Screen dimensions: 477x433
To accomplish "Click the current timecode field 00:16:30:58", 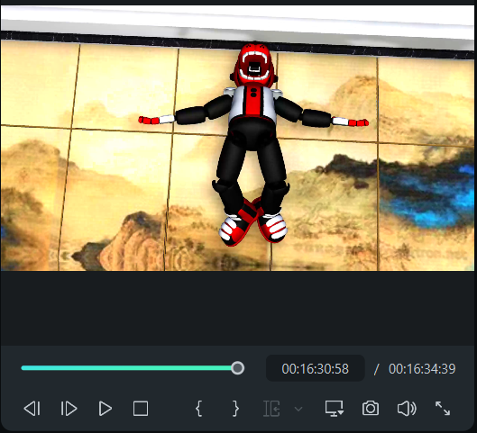I will 316,368.
